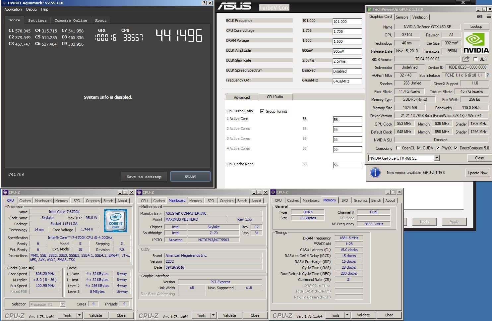Switch to Advanced tab in TurboV Core
The image size is (492, 321).
tap(242, 97)
